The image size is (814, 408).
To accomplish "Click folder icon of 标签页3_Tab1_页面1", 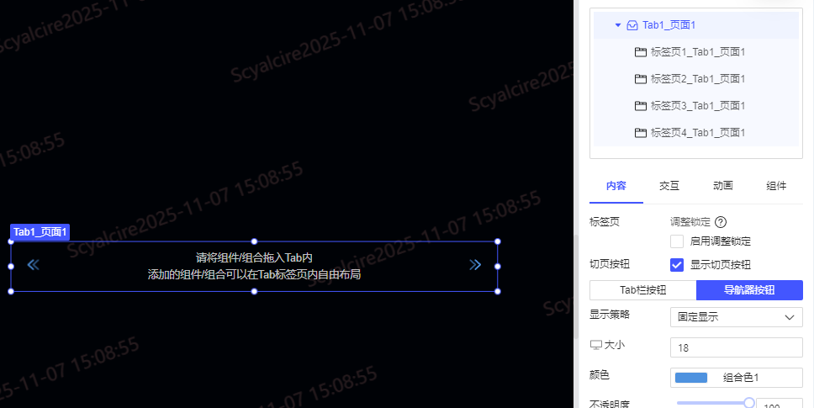I will pos(641,106).
